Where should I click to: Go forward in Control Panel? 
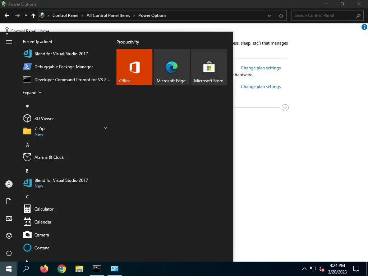pyautogui.click(x=17, y=15)
